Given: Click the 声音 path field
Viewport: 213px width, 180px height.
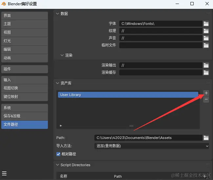Looking at the screenshot, I should coord(161,38).
